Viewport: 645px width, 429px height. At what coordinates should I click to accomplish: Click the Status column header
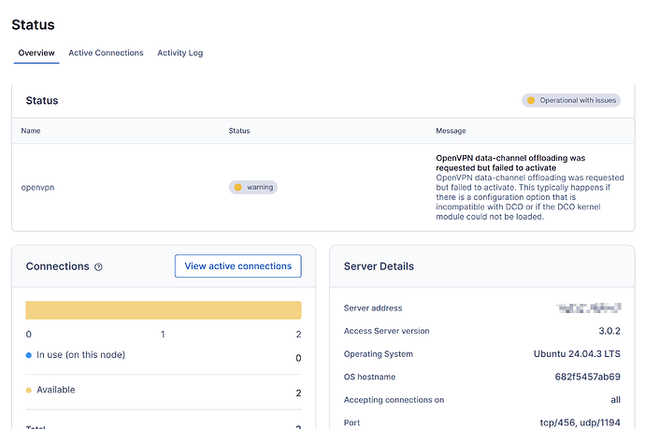[x=239, y=131]
